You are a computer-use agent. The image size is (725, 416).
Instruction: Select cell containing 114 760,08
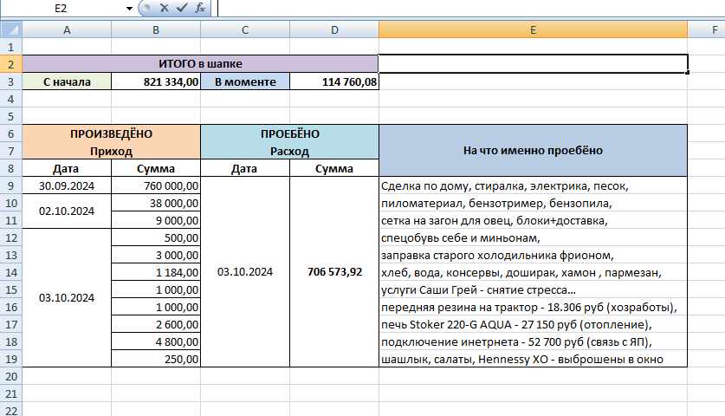pyautogui.click(x=334, y=81)
